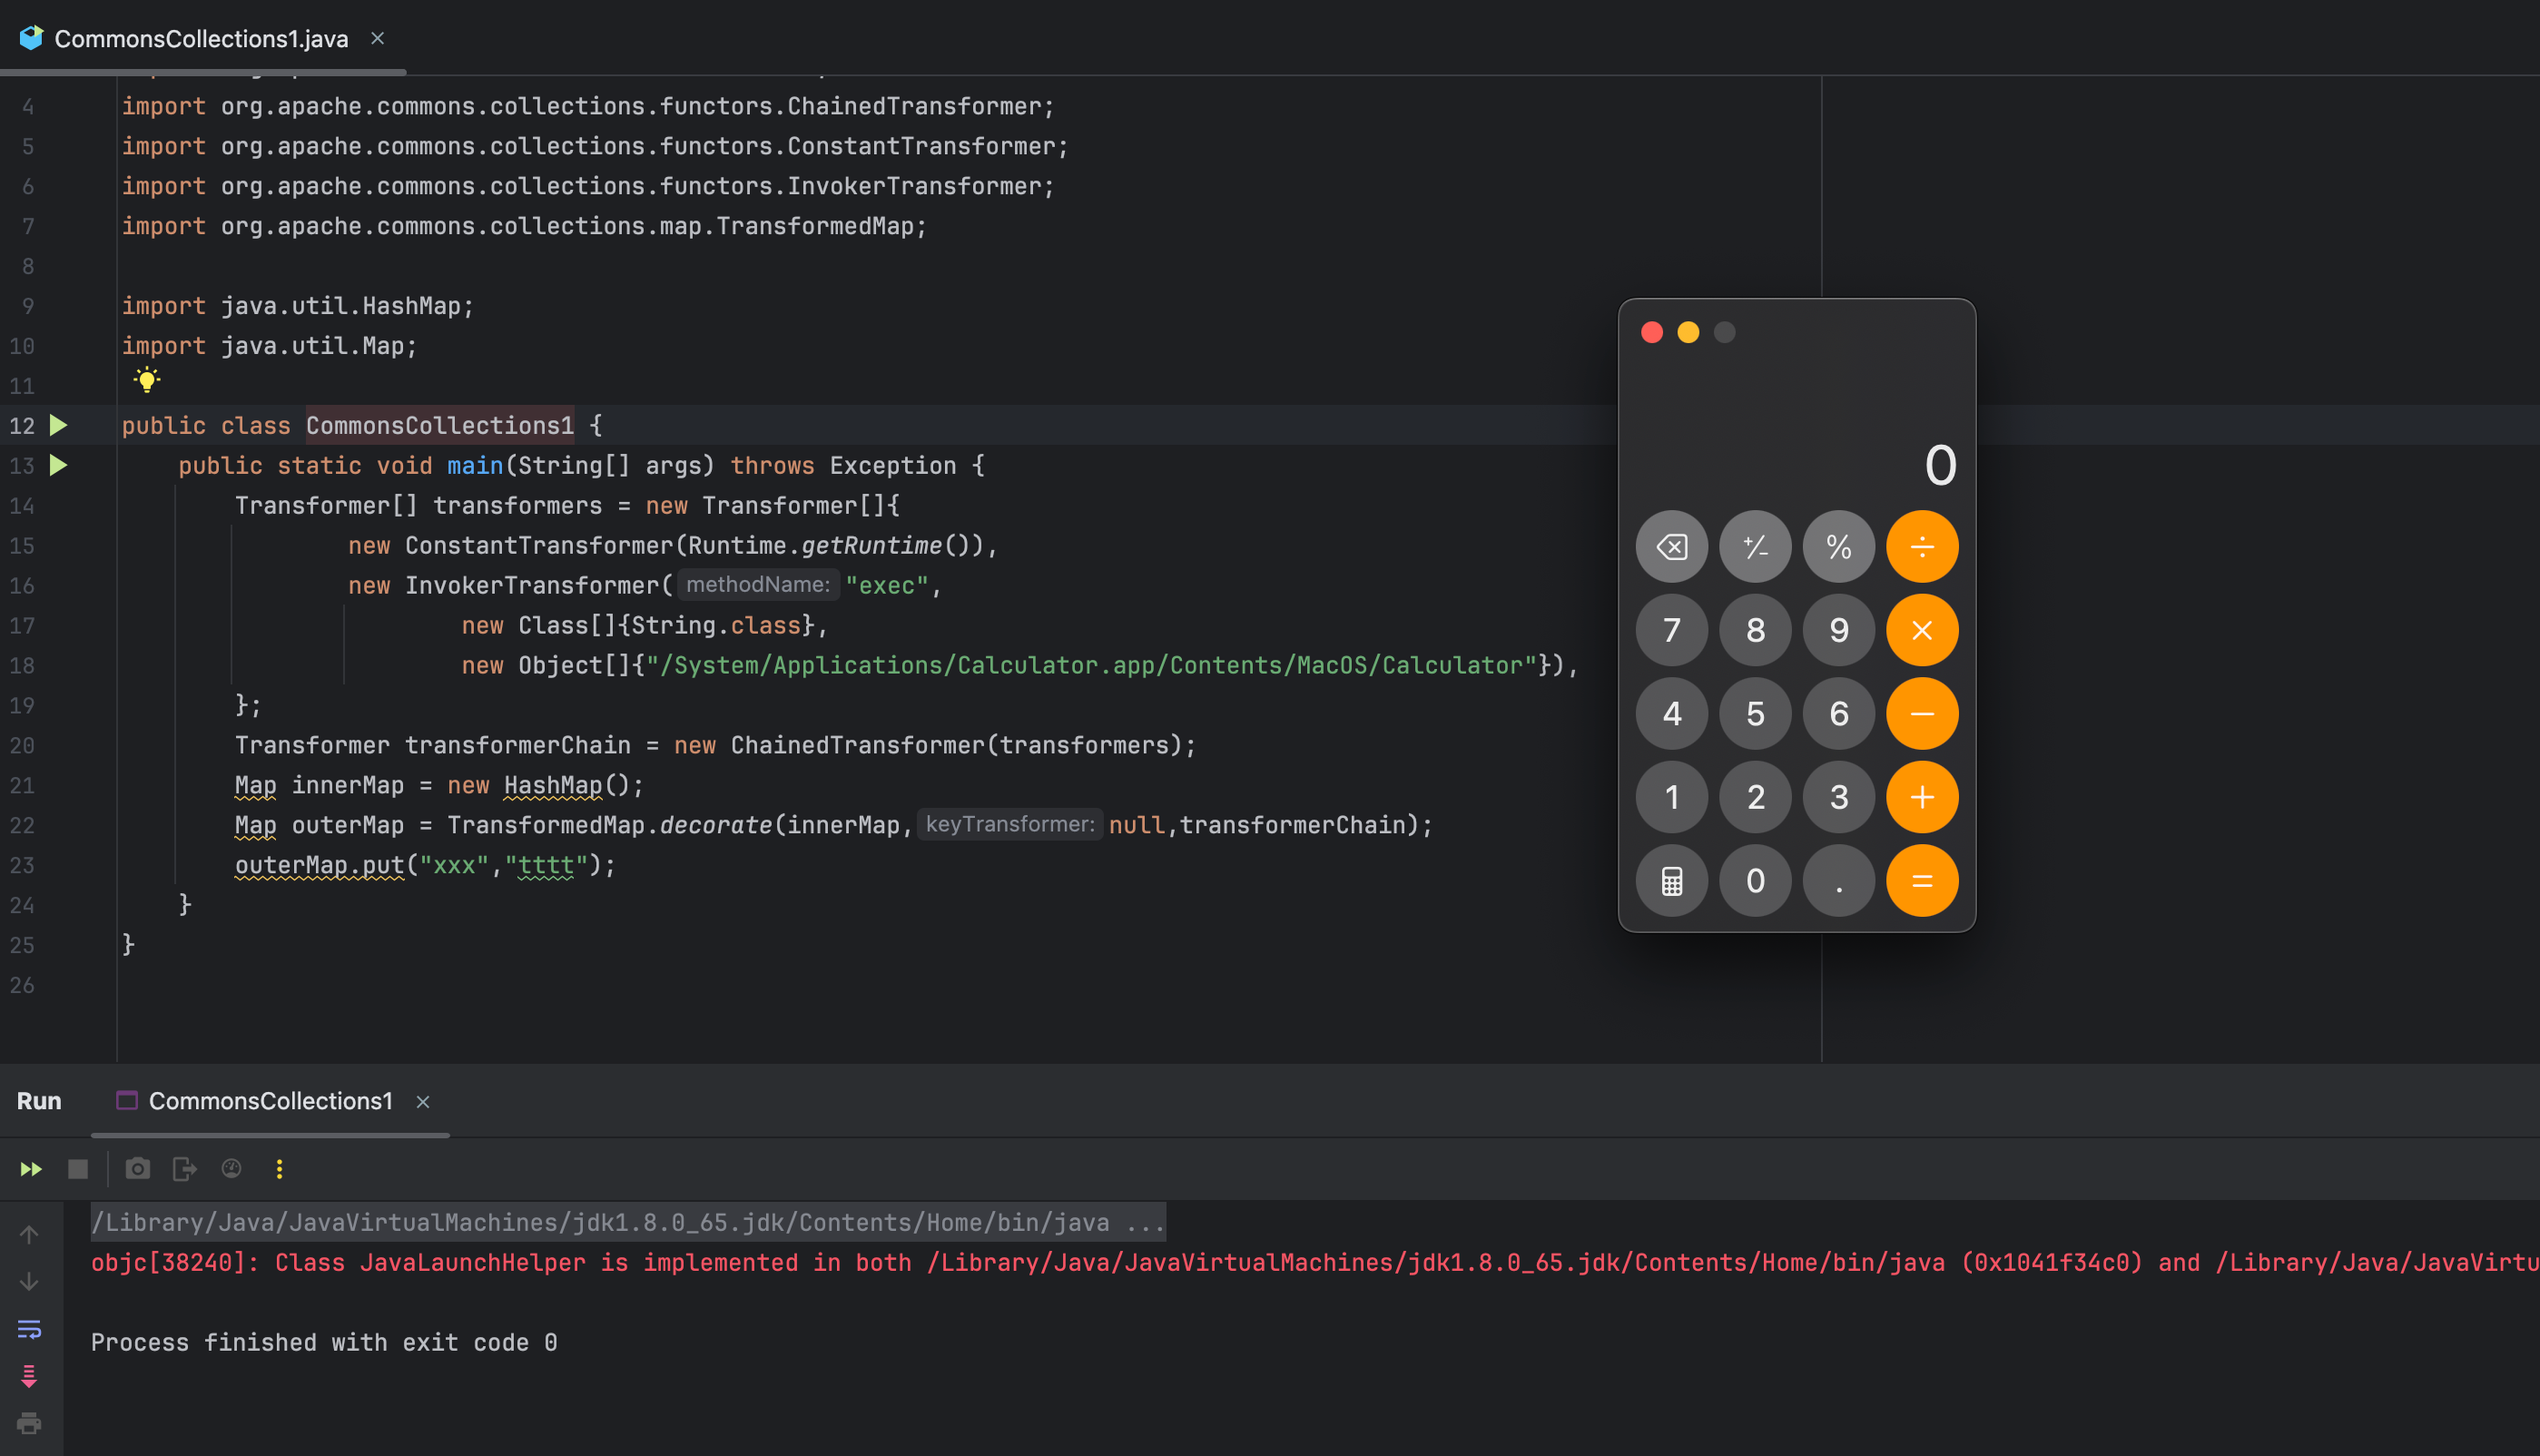Click Calculator digit 9 key
The height and width of the screenshot is (1456, 2540).
coord(1839,630)
